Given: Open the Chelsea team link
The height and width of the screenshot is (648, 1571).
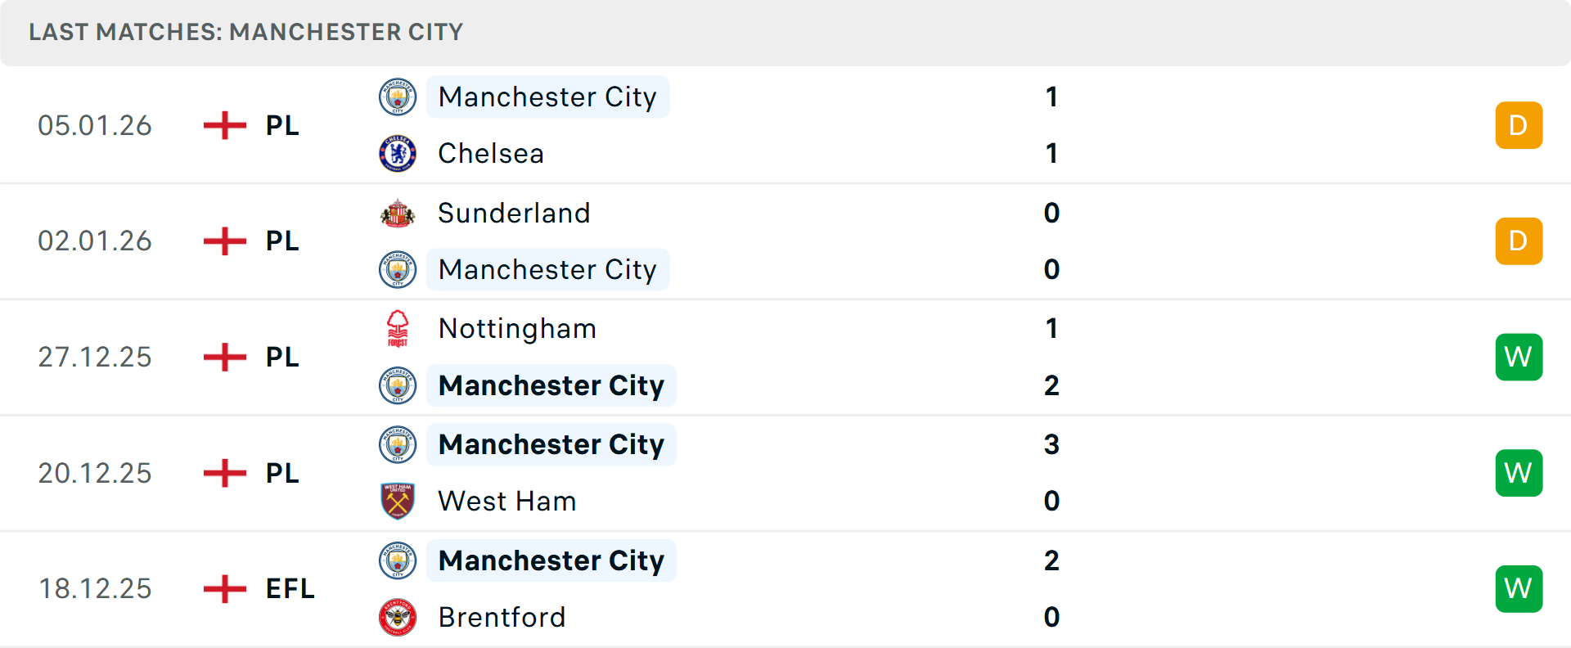Looking at the screenshot, I should click(491, 154).
